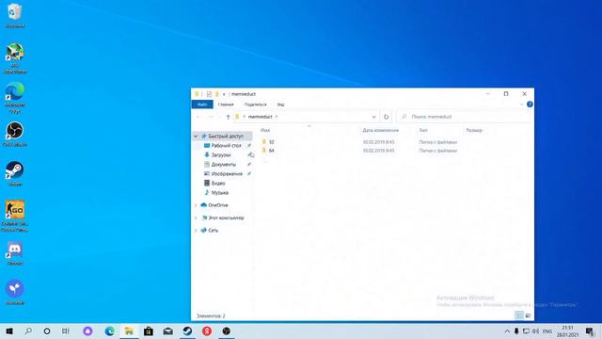Expand the ribbon with the chevron
602x339 pixels.
coord(521,105)
